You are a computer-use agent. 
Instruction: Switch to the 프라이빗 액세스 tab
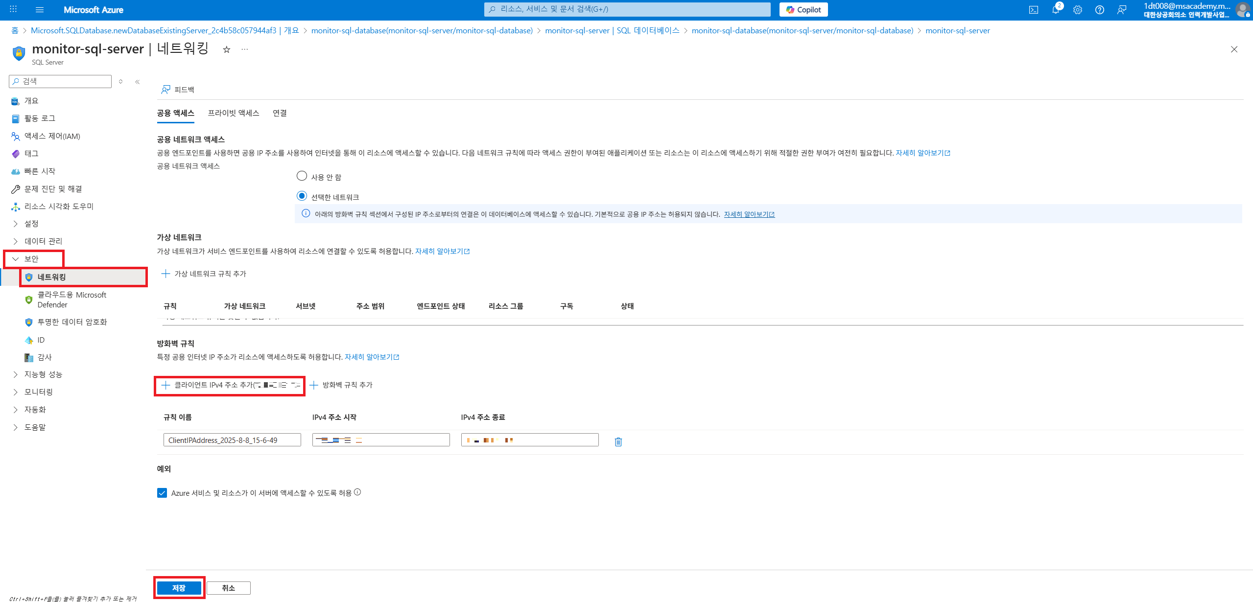point(233,113)
